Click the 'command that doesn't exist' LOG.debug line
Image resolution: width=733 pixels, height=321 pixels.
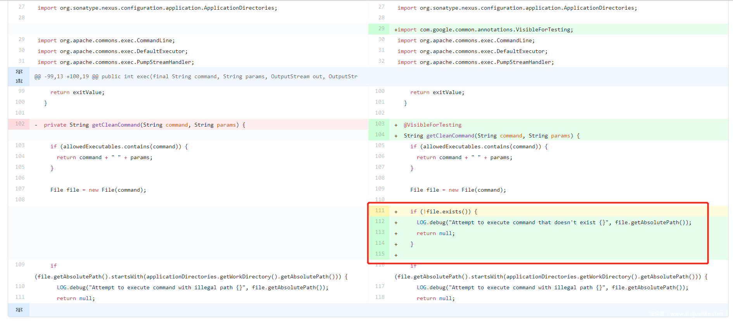[554, 223]
